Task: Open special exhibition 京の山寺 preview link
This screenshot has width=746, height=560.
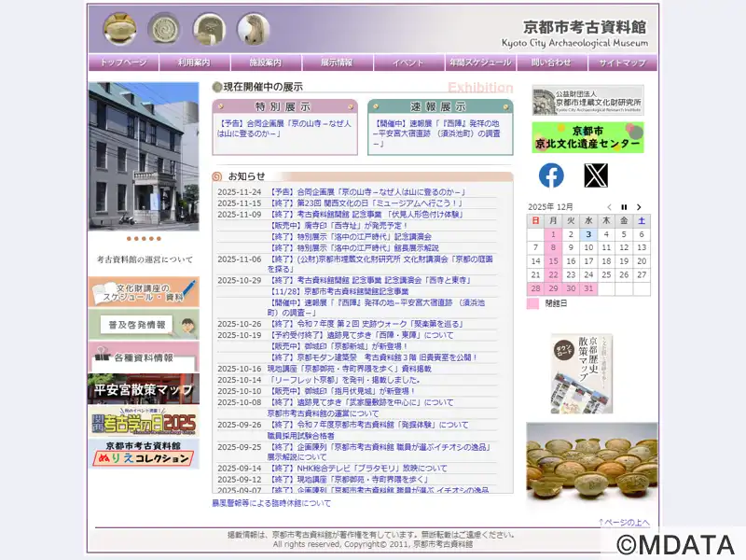Action: pyautogui.click(x=284, y=129)
